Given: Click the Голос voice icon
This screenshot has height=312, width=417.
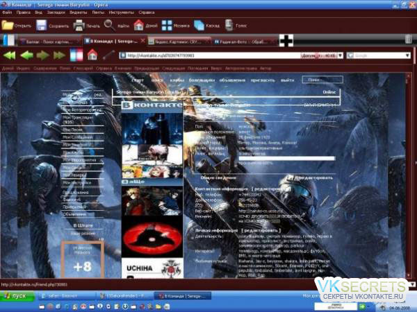Looking at the screenshot, I should tap(229, 26).
